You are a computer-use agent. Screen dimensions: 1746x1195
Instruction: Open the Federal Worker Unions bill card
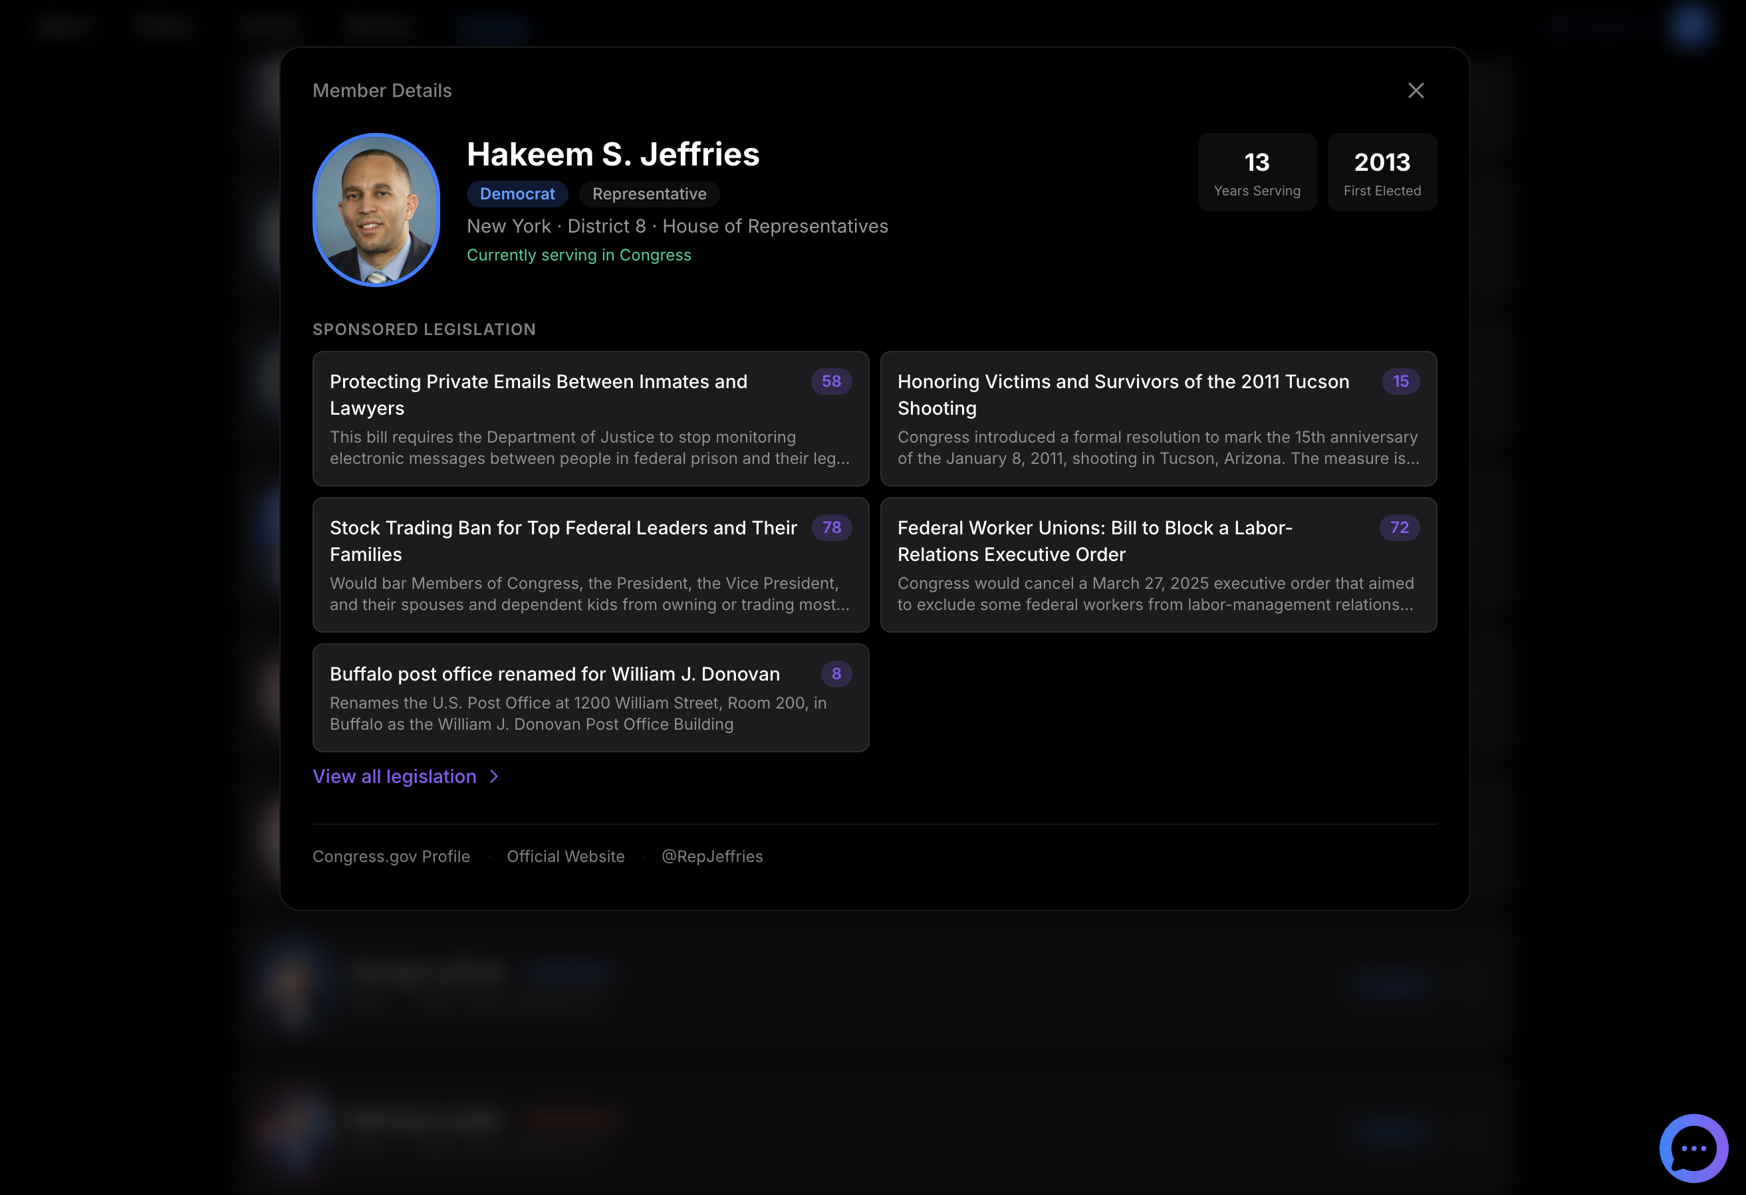(1160, 565)
